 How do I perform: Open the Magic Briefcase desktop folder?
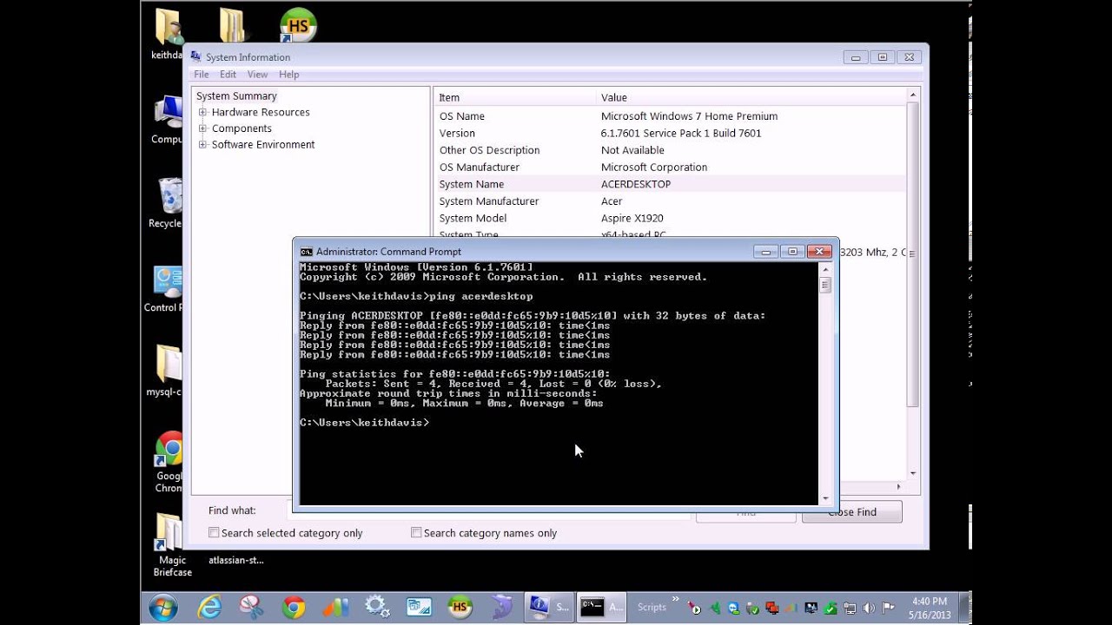(172, 544)
